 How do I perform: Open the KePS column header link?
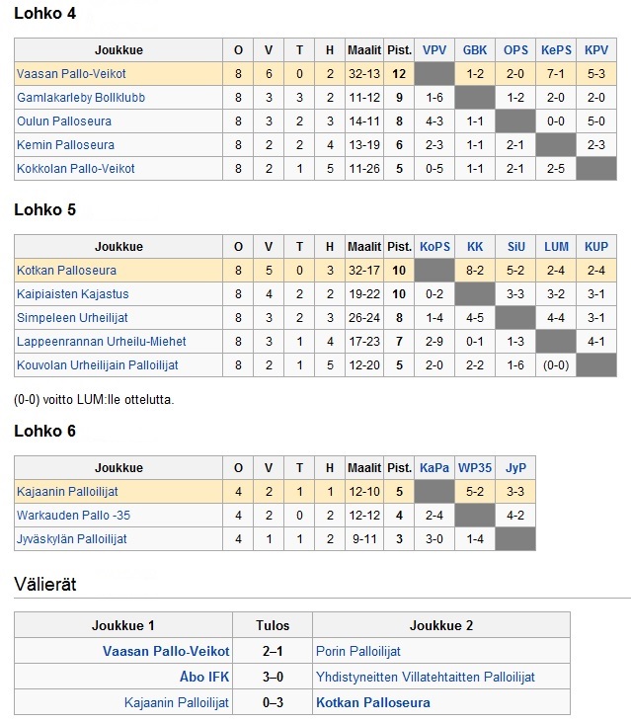[x=556, y=50]
